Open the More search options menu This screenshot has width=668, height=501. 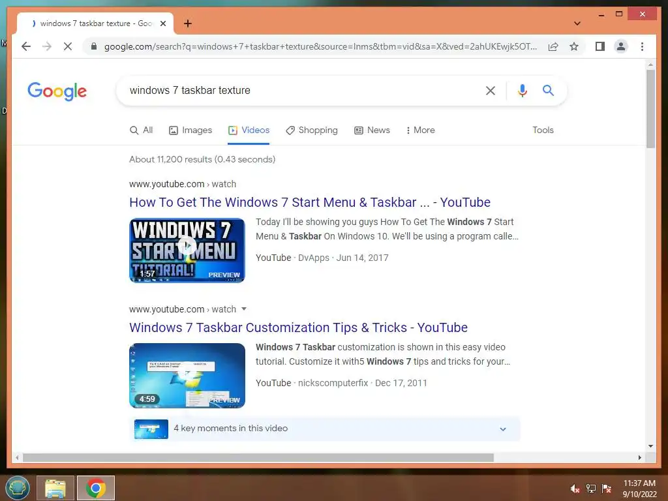[x=420, y=130]
